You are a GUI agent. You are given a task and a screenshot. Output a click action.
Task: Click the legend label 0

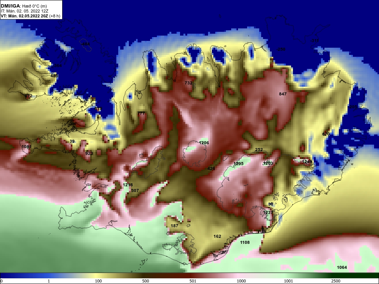2,281
